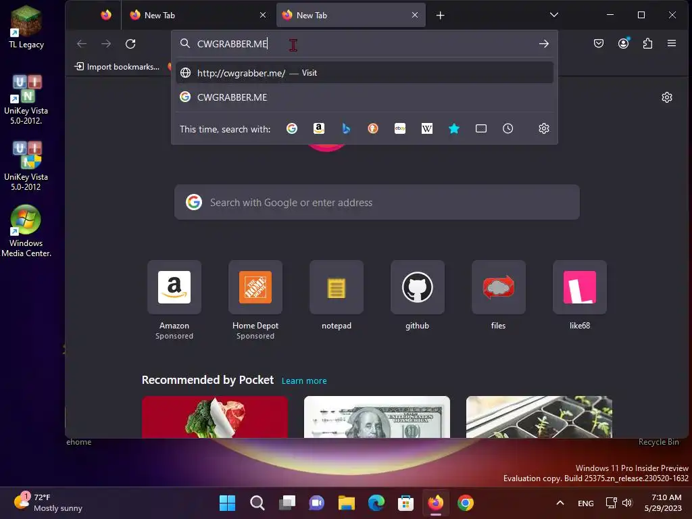Show hidden system tray icons

tap(560, 503)
